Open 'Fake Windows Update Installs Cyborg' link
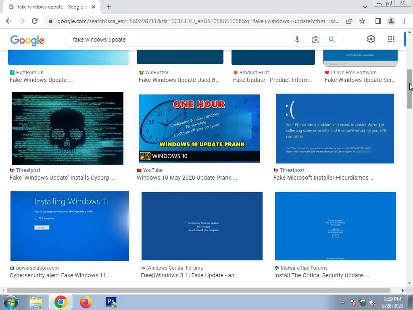The width and height of the screenshot is (413, 310). click(62, 178)
